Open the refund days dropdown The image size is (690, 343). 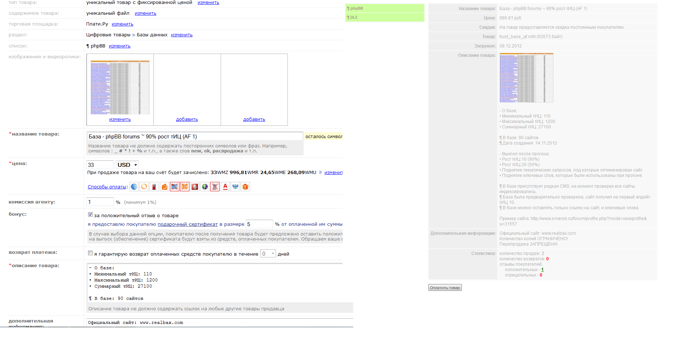coord(268,253)
